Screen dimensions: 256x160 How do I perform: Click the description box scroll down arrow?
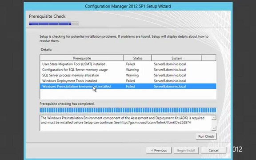(x=214, y=128)
